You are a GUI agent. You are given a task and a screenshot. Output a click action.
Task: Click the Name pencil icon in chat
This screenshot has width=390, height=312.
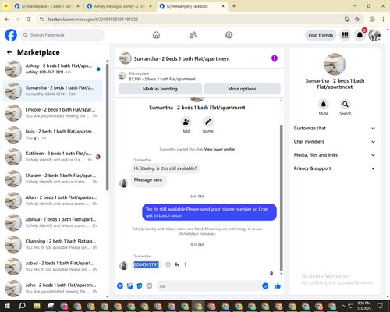(208, 122)
